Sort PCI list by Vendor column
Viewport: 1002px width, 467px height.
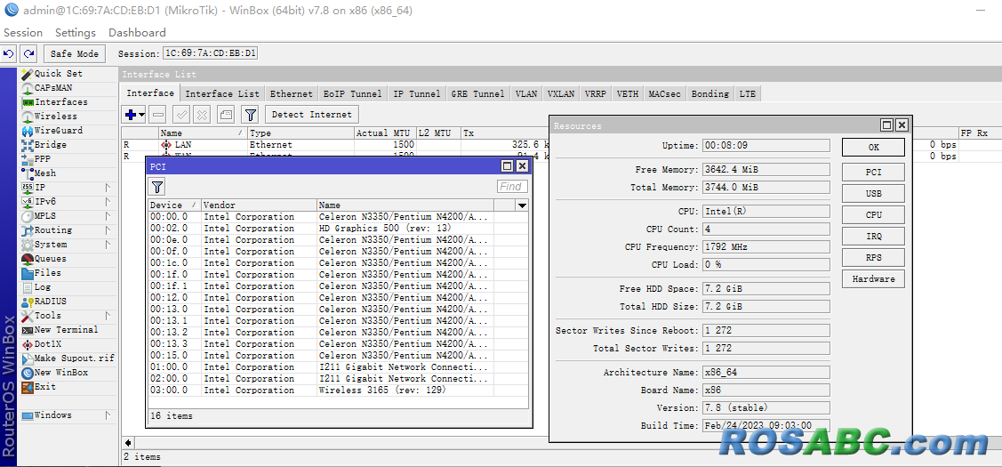click(x=259, y=205)
